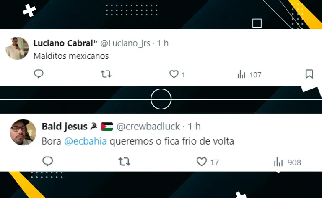Open the @Luciano_jrs handle
Viewport: 322px width, 198px height.
125,43
